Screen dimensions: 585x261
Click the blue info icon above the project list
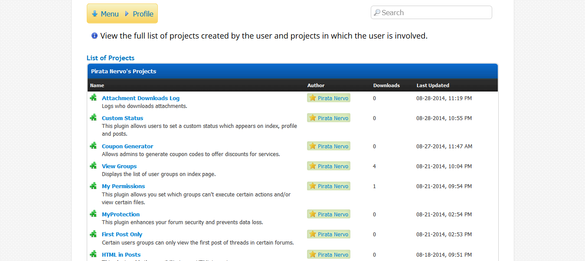coord(95,36)
